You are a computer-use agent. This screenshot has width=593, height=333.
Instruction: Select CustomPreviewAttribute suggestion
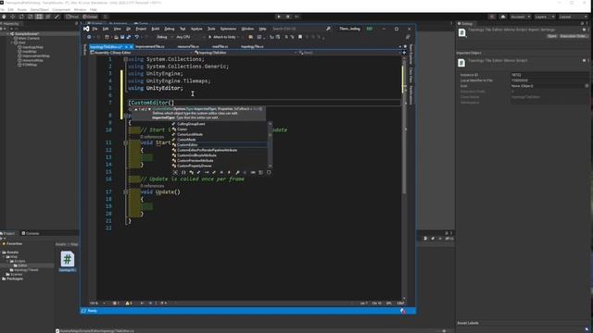(220, 161)
